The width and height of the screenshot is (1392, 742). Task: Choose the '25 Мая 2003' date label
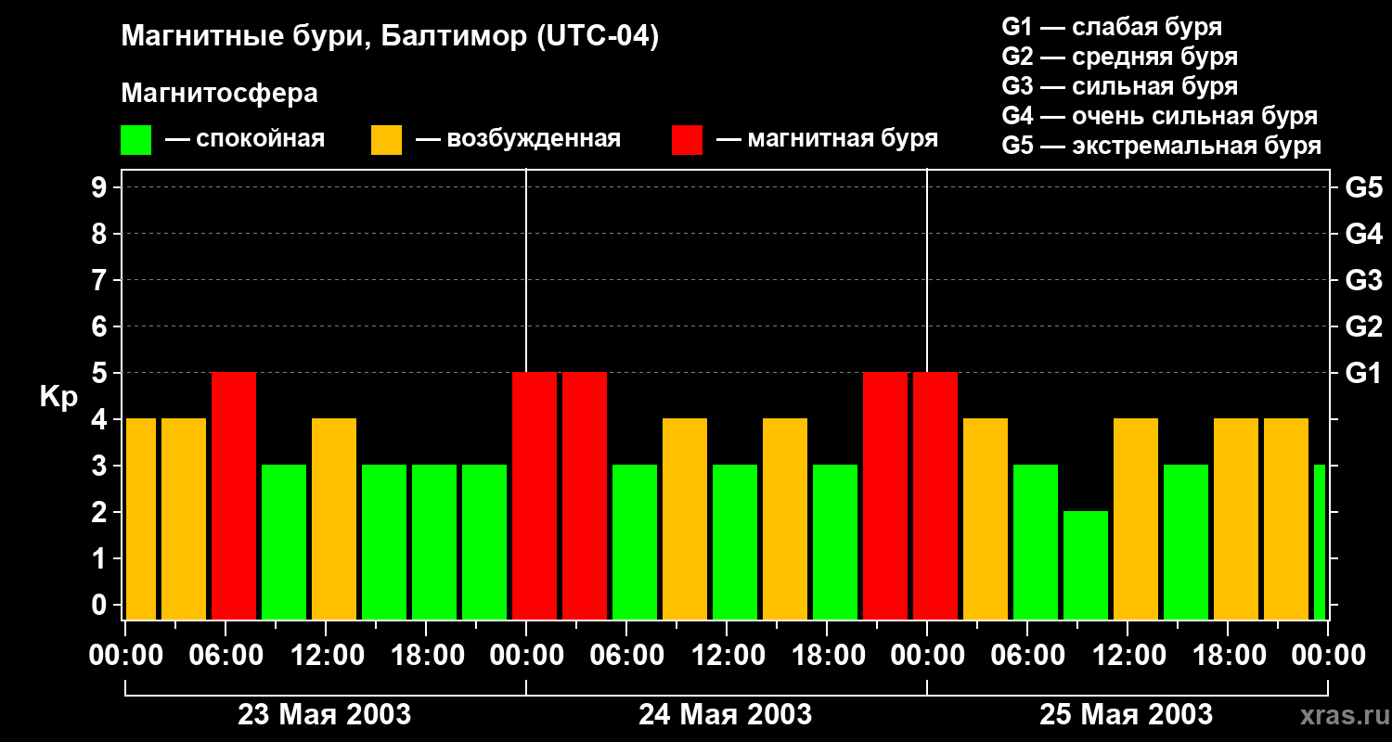(1126, 715)
